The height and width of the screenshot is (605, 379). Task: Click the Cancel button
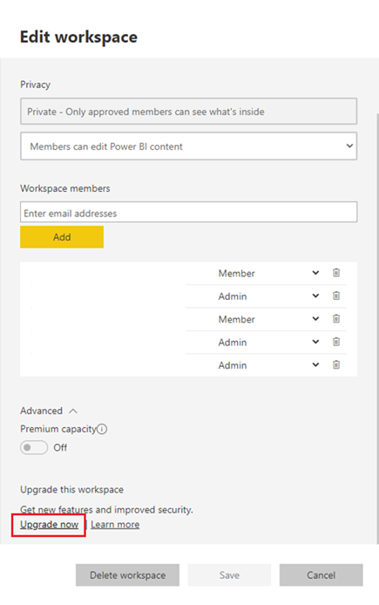(321, 574)
